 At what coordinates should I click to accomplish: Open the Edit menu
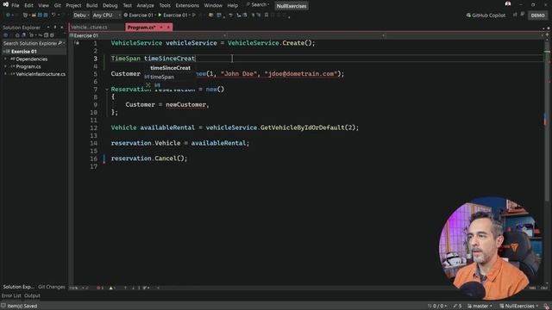click(28, 6)
